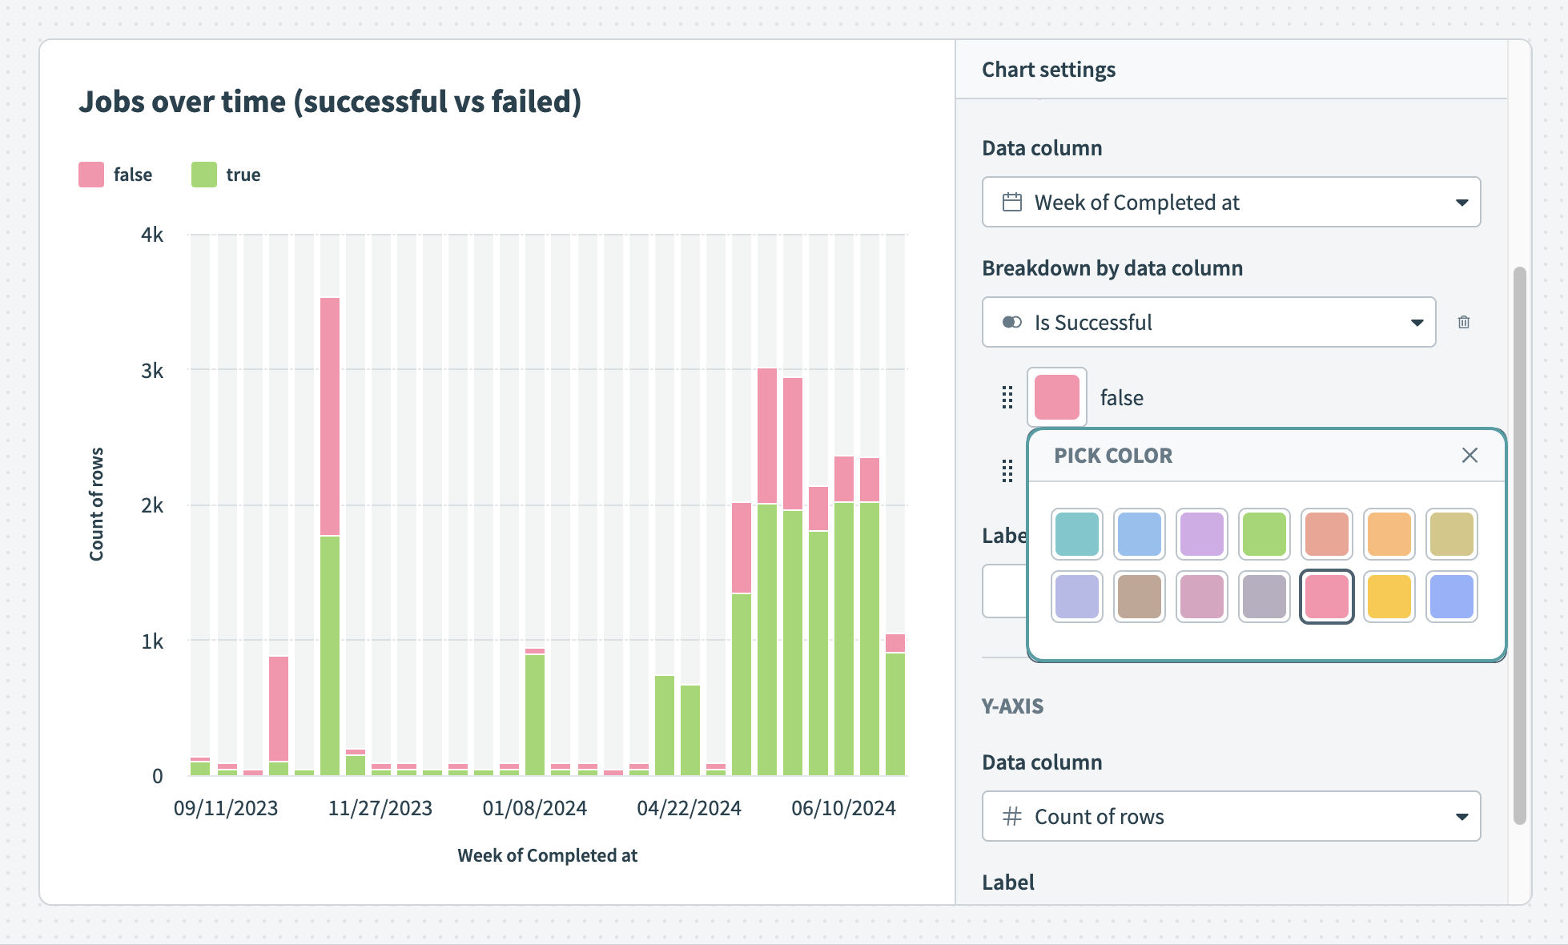The image size is (1568, 945).
Task: Toggle the true series in chart legend
Action: pyautogui.click(x=227, y=175)
